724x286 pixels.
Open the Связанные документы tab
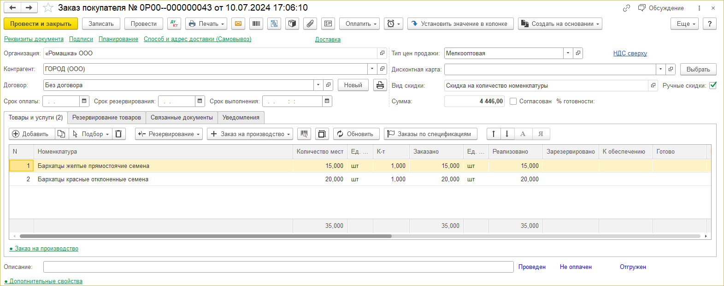[x=182, y=118]
